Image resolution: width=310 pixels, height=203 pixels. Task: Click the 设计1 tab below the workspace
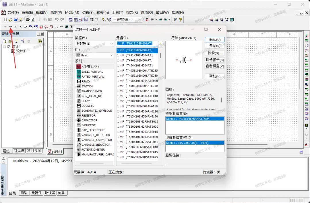tap(55, 151)
